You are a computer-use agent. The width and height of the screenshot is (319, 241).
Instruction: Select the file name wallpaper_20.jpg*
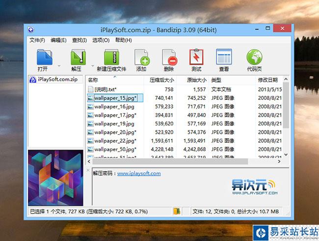point(115,132)
